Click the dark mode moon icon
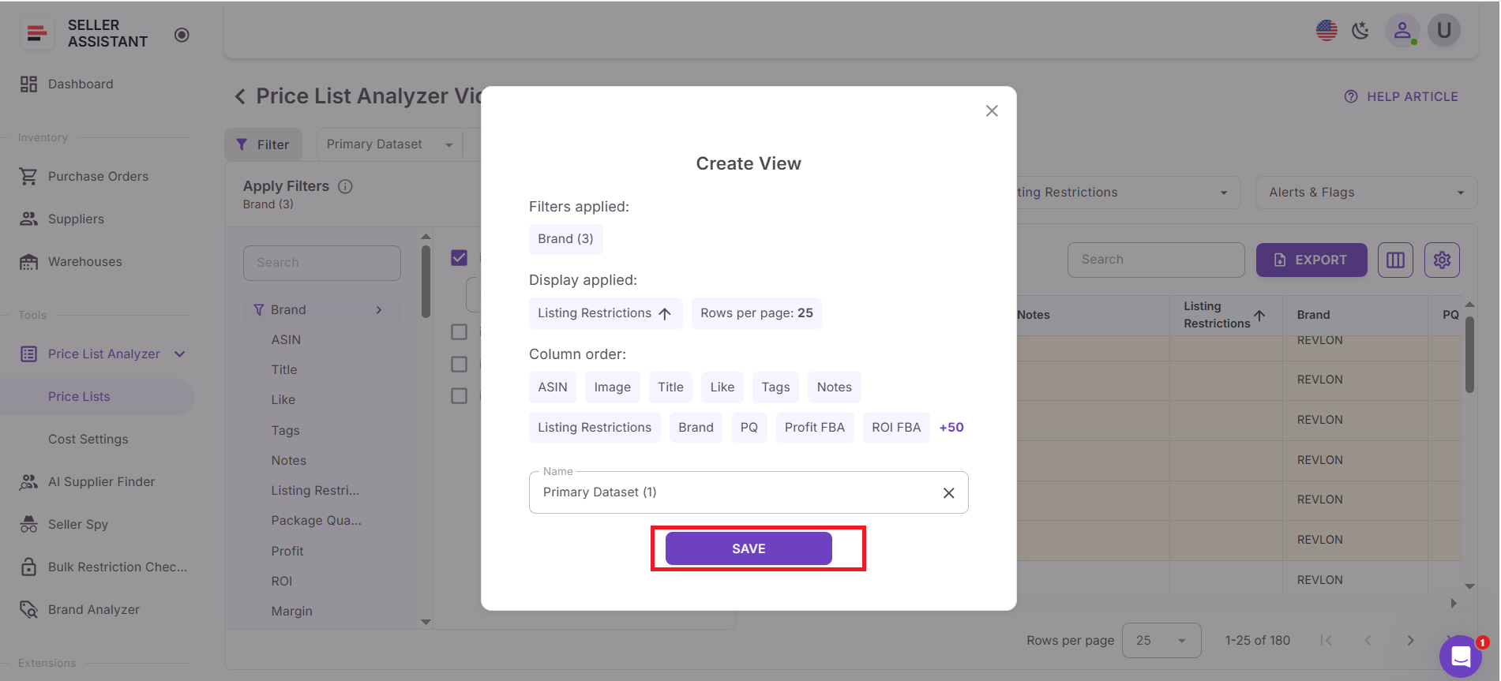Viewport: 1501px width, 681px height. coord(1360,31)
